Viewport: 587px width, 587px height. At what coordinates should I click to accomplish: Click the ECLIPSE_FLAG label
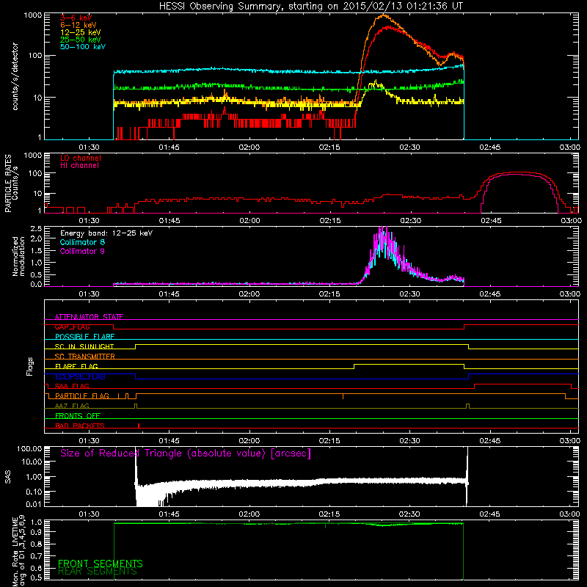point(80,376)
